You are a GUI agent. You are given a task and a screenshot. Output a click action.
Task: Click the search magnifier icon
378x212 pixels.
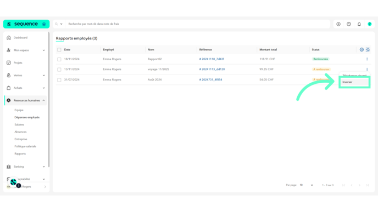point(57,24)
